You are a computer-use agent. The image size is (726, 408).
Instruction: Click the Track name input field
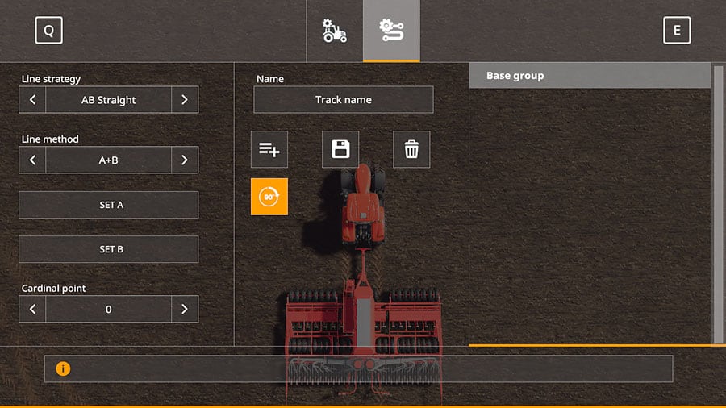coord(344,100)
